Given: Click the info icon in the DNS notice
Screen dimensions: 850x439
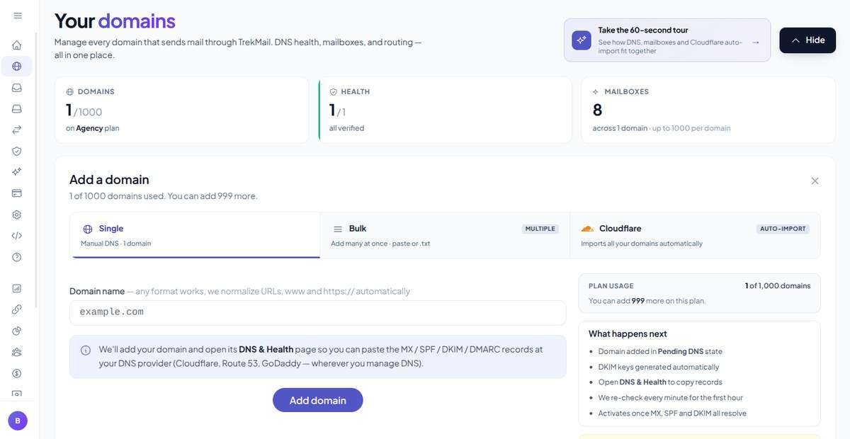Looking at the screenshot, I should click(86, 350).
